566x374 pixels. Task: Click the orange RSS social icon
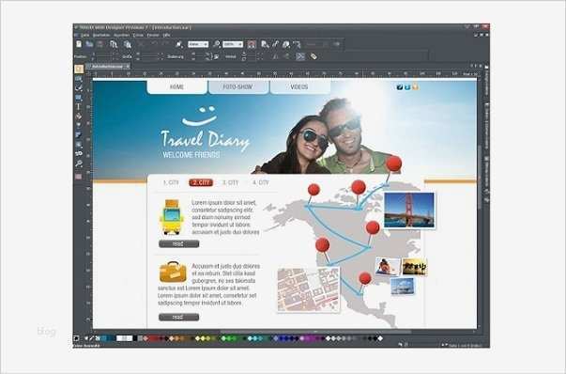[416, 87]
